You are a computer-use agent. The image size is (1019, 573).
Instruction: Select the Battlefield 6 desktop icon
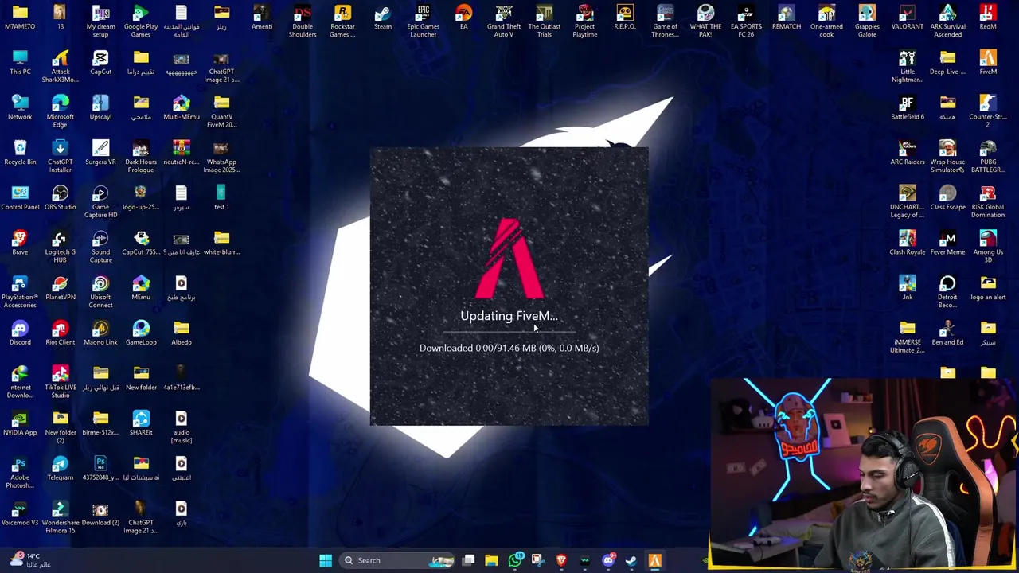(907, 107)
